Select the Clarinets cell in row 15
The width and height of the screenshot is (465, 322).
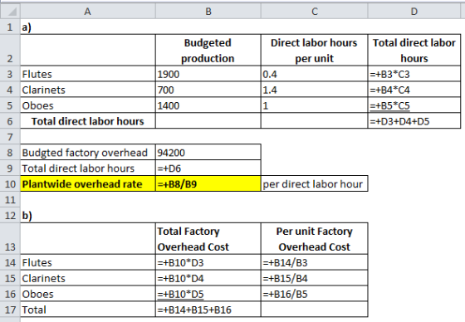coord(88,278)
